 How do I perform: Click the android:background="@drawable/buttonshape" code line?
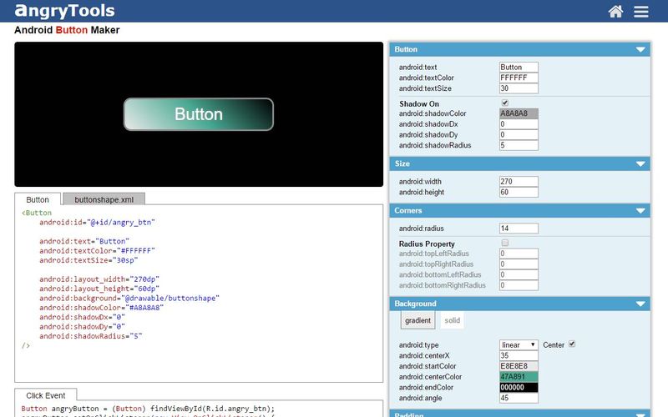pyautogui.click(x=129, y=299)
